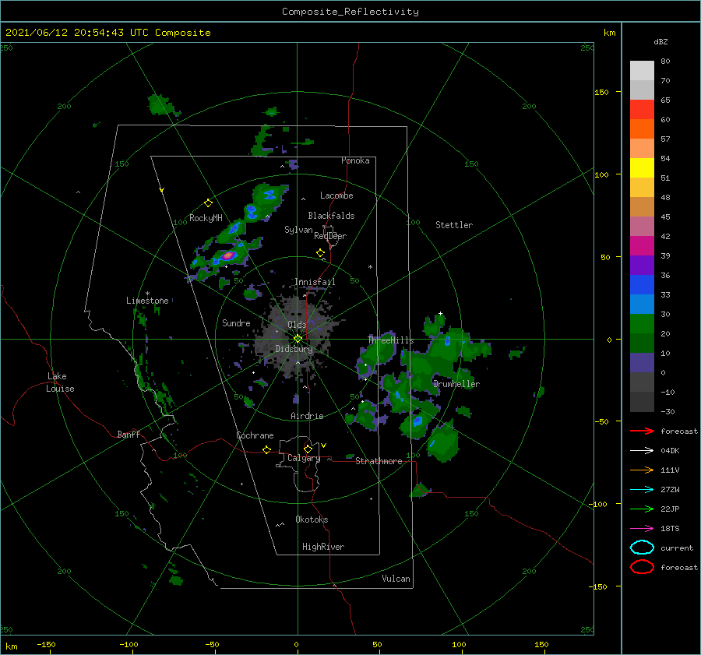701x655 pixels.
Task: Click the Lacombe city label
Action: [x=336, y=195]
